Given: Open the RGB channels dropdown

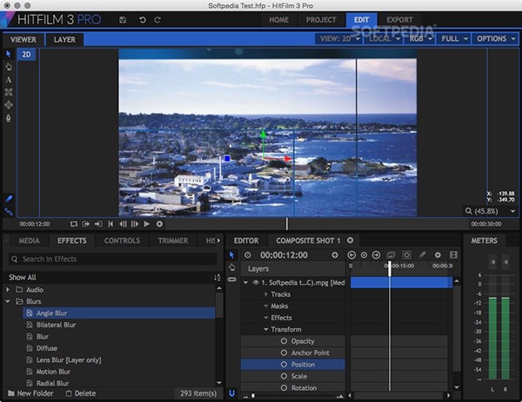Looking at the screenshot, I should point(420,39).
